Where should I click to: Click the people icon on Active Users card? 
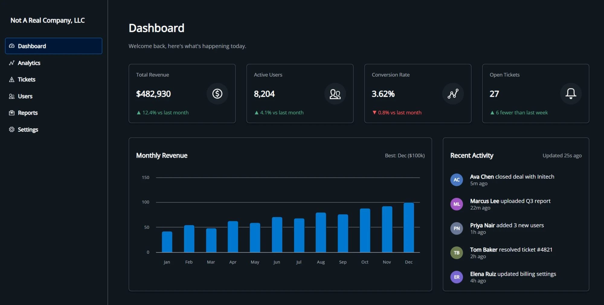pos(335,94)
